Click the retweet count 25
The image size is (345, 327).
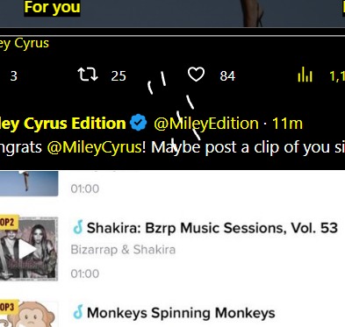(119, 76)
